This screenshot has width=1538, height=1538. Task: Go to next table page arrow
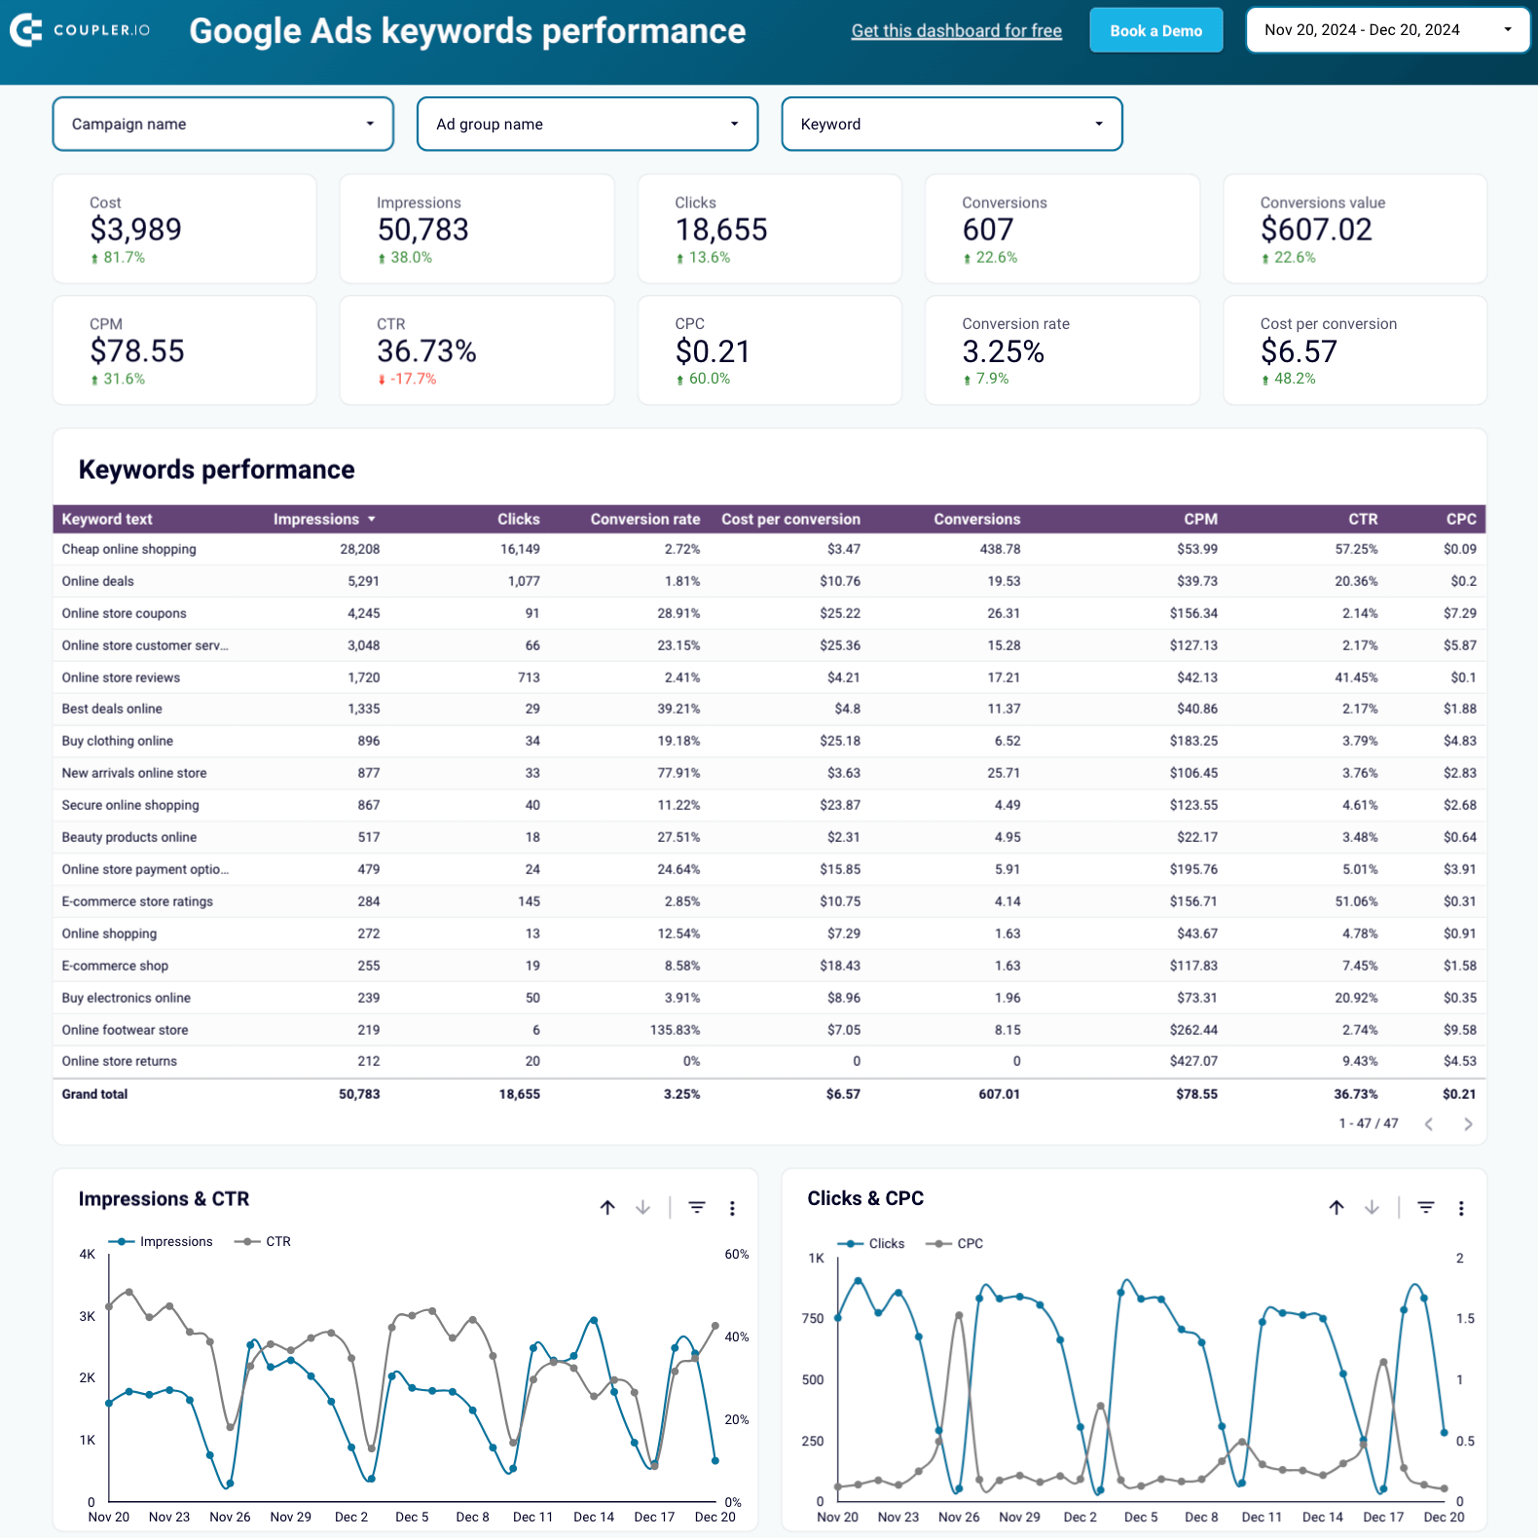[x=1468, y=1124]
